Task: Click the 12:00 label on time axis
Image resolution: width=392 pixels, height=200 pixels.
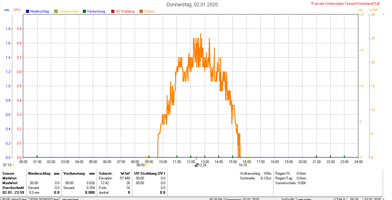Action: coord(191,162)
